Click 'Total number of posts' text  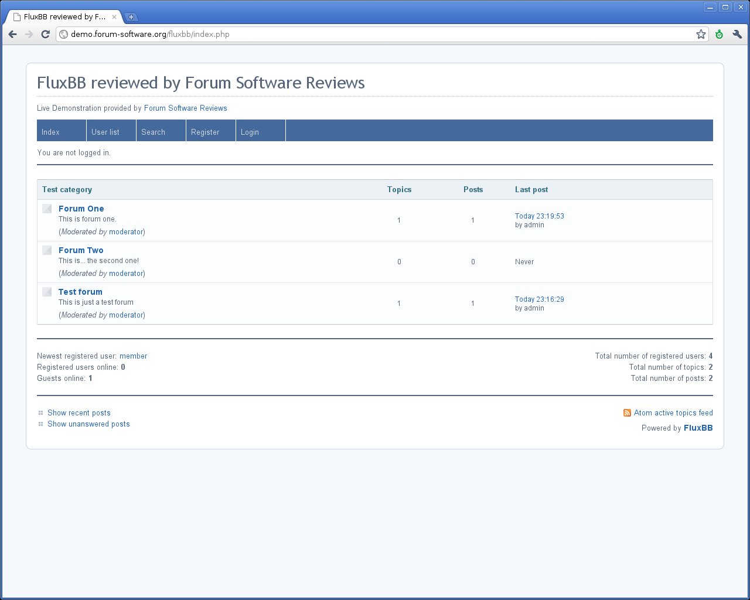668,379
